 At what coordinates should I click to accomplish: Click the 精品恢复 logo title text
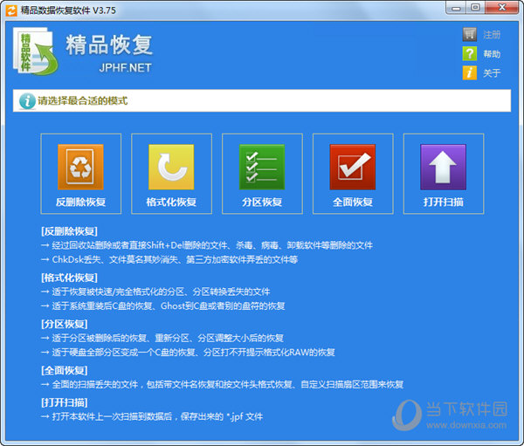[x=109, y=45]
